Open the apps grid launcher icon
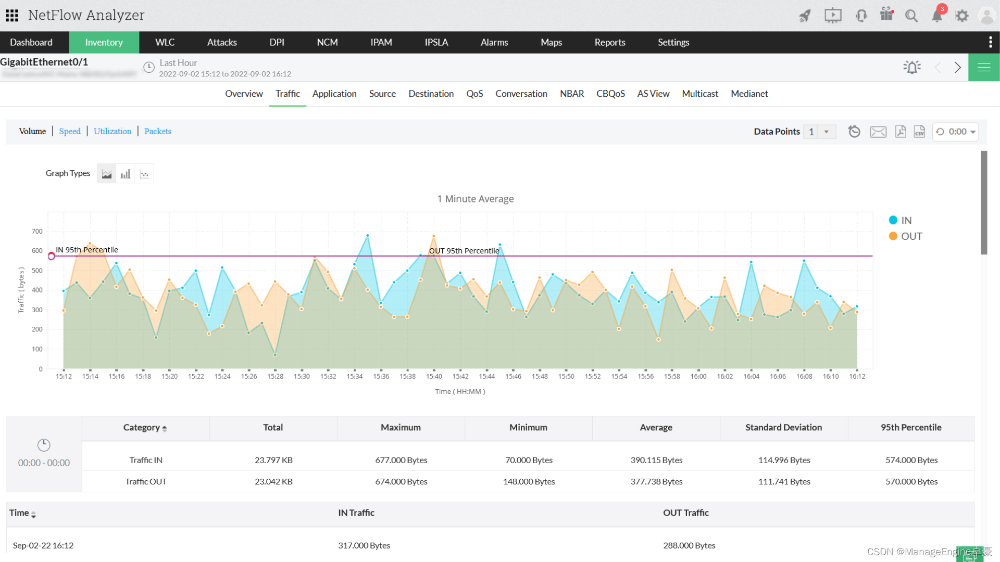 12,16
